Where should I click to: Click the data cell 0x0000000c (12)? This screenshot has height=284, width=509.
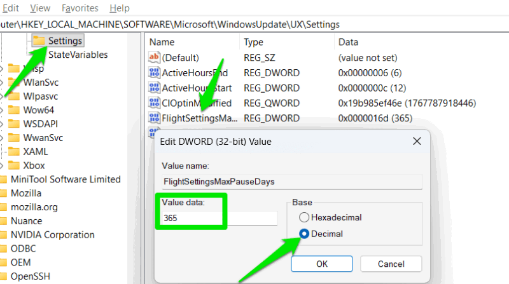pyautogui.click(x=372, y=88)
